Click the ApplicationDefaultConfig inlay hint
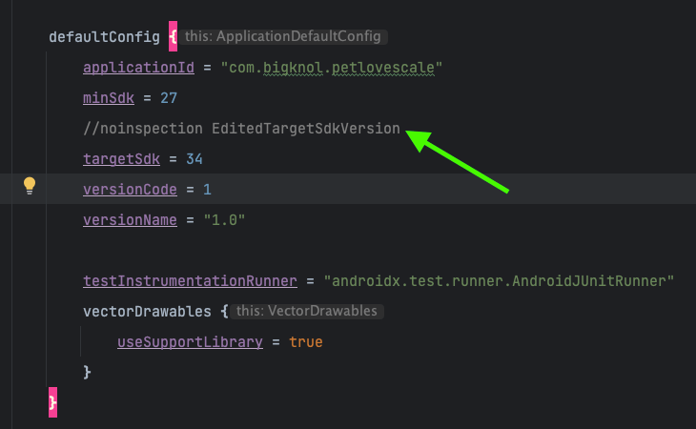This screenshot has width=696, height=429. tap(283, 36)
